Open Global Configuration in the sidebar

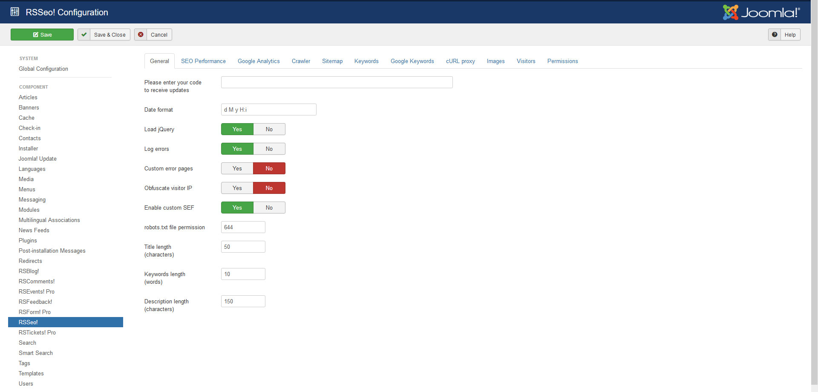[43, 69]
